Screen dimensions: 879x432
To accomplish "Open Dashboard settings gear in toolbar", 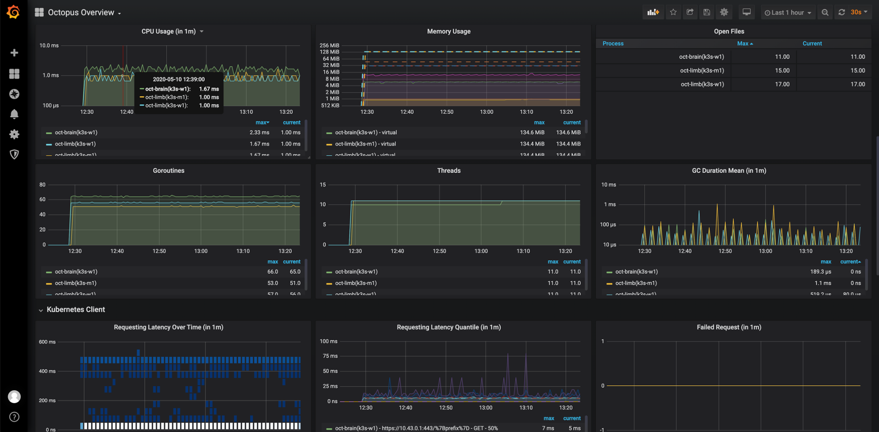I will (x=724, y=12).
